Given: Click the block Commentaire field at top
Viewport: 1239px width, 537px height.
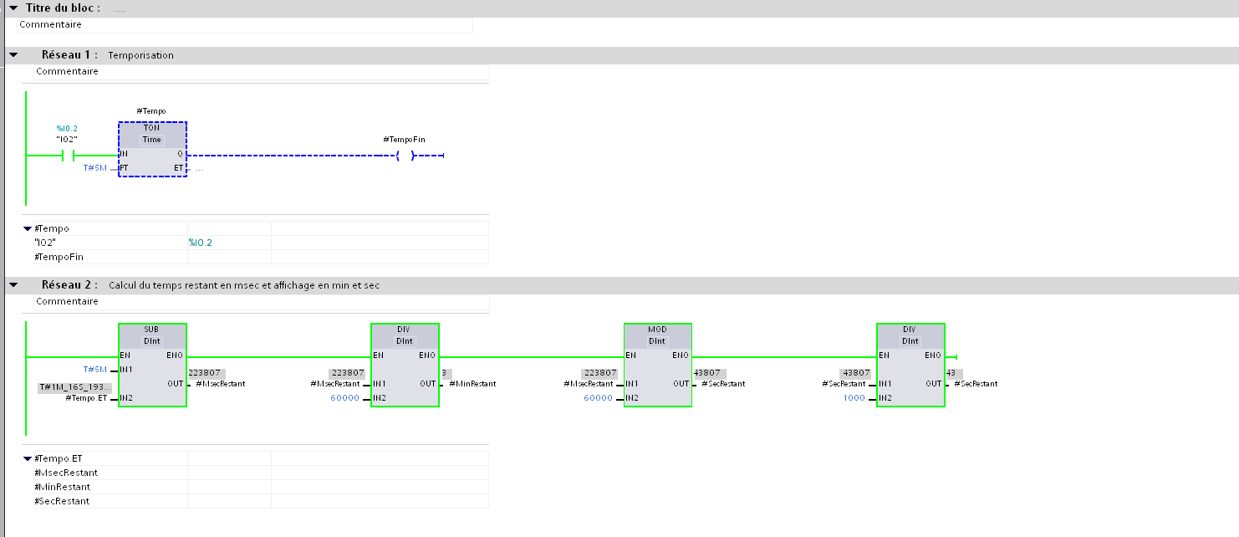Looking at the screenshot, I should [x=244, y=25].
